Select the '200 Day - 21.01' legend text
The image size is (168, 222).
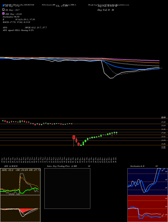tap(13, 14)
